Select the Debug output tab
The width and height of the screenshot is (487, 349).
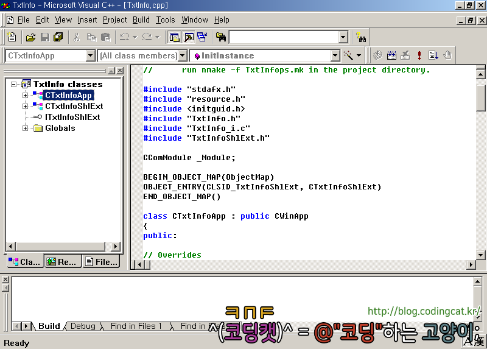pyautogui.click(x=83, y=326)
